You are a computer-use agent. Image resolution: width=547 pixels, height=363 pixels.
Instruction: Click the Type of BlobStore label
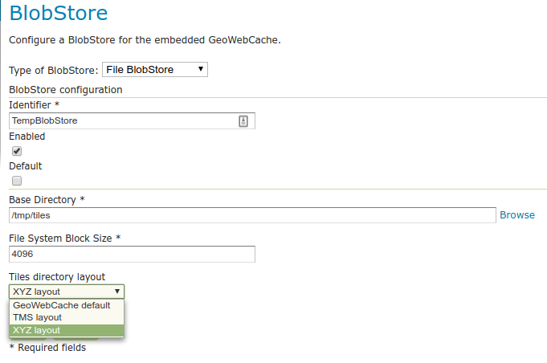[53, 71]
